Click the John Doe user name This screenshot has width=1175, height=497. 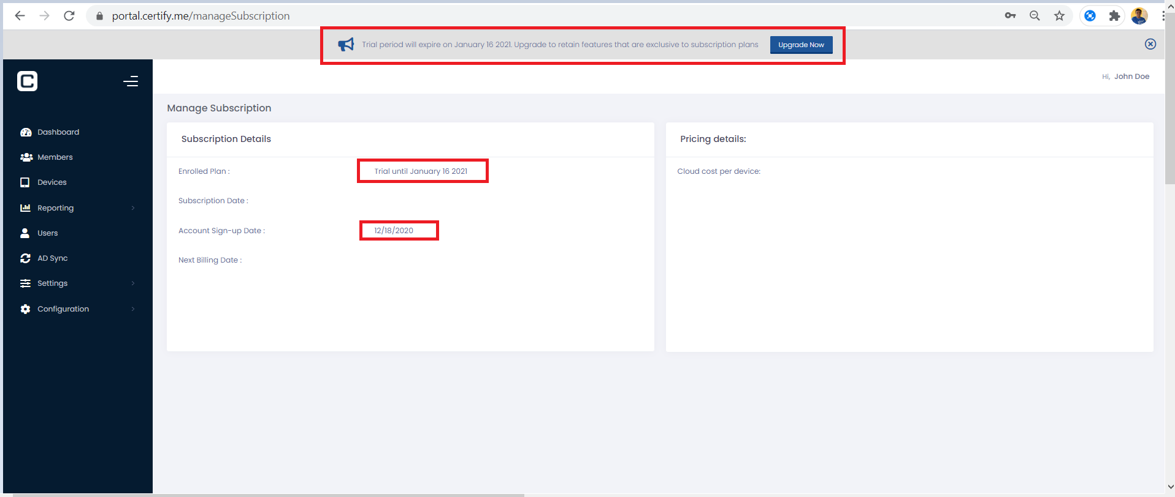[x=1131, y=77]
